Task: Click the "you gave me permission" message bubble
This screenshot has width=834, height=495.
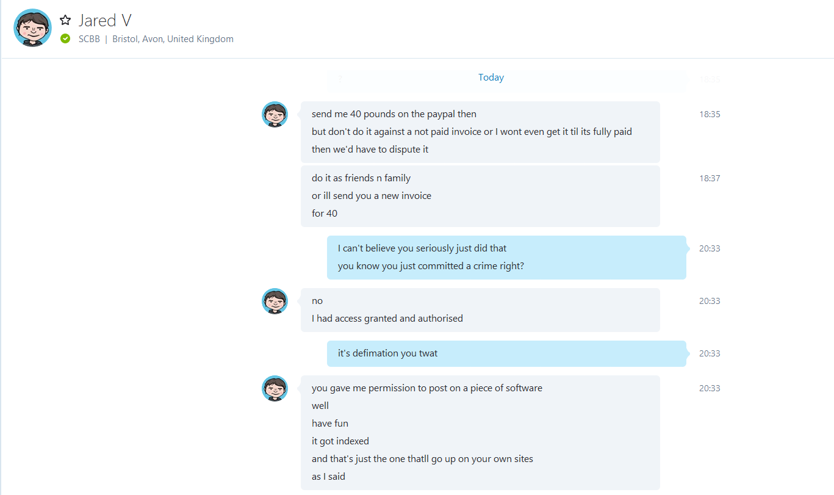Action: pos(480,433)
